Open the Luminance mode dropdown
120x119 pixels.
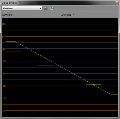pos(67,15)
